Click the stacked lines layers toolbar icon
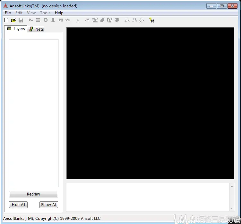 (x=38, y=20)
